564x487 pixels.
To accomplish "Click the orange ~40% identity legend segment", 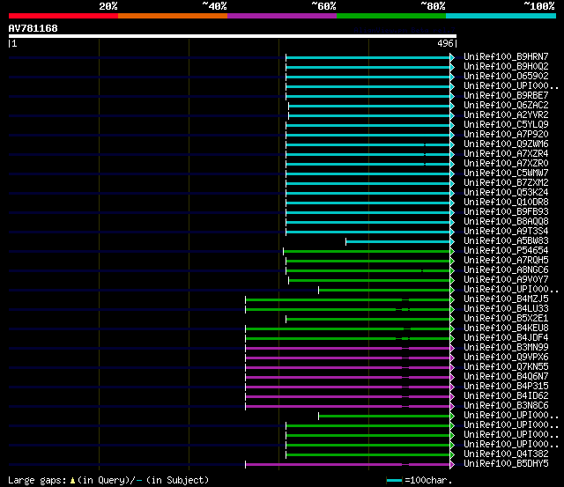I will (x=173, y=16).
